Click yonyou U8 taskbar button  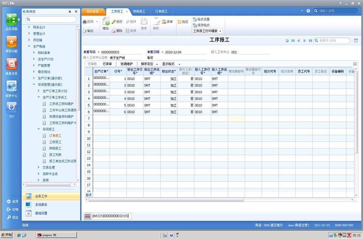pos(57,235)
